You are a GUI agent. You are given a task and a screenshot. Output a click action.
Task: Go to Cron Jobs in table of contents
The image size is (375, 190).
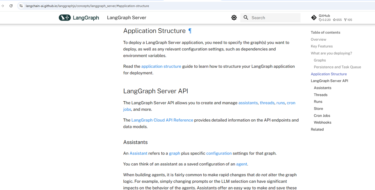[x=322, y=116]
